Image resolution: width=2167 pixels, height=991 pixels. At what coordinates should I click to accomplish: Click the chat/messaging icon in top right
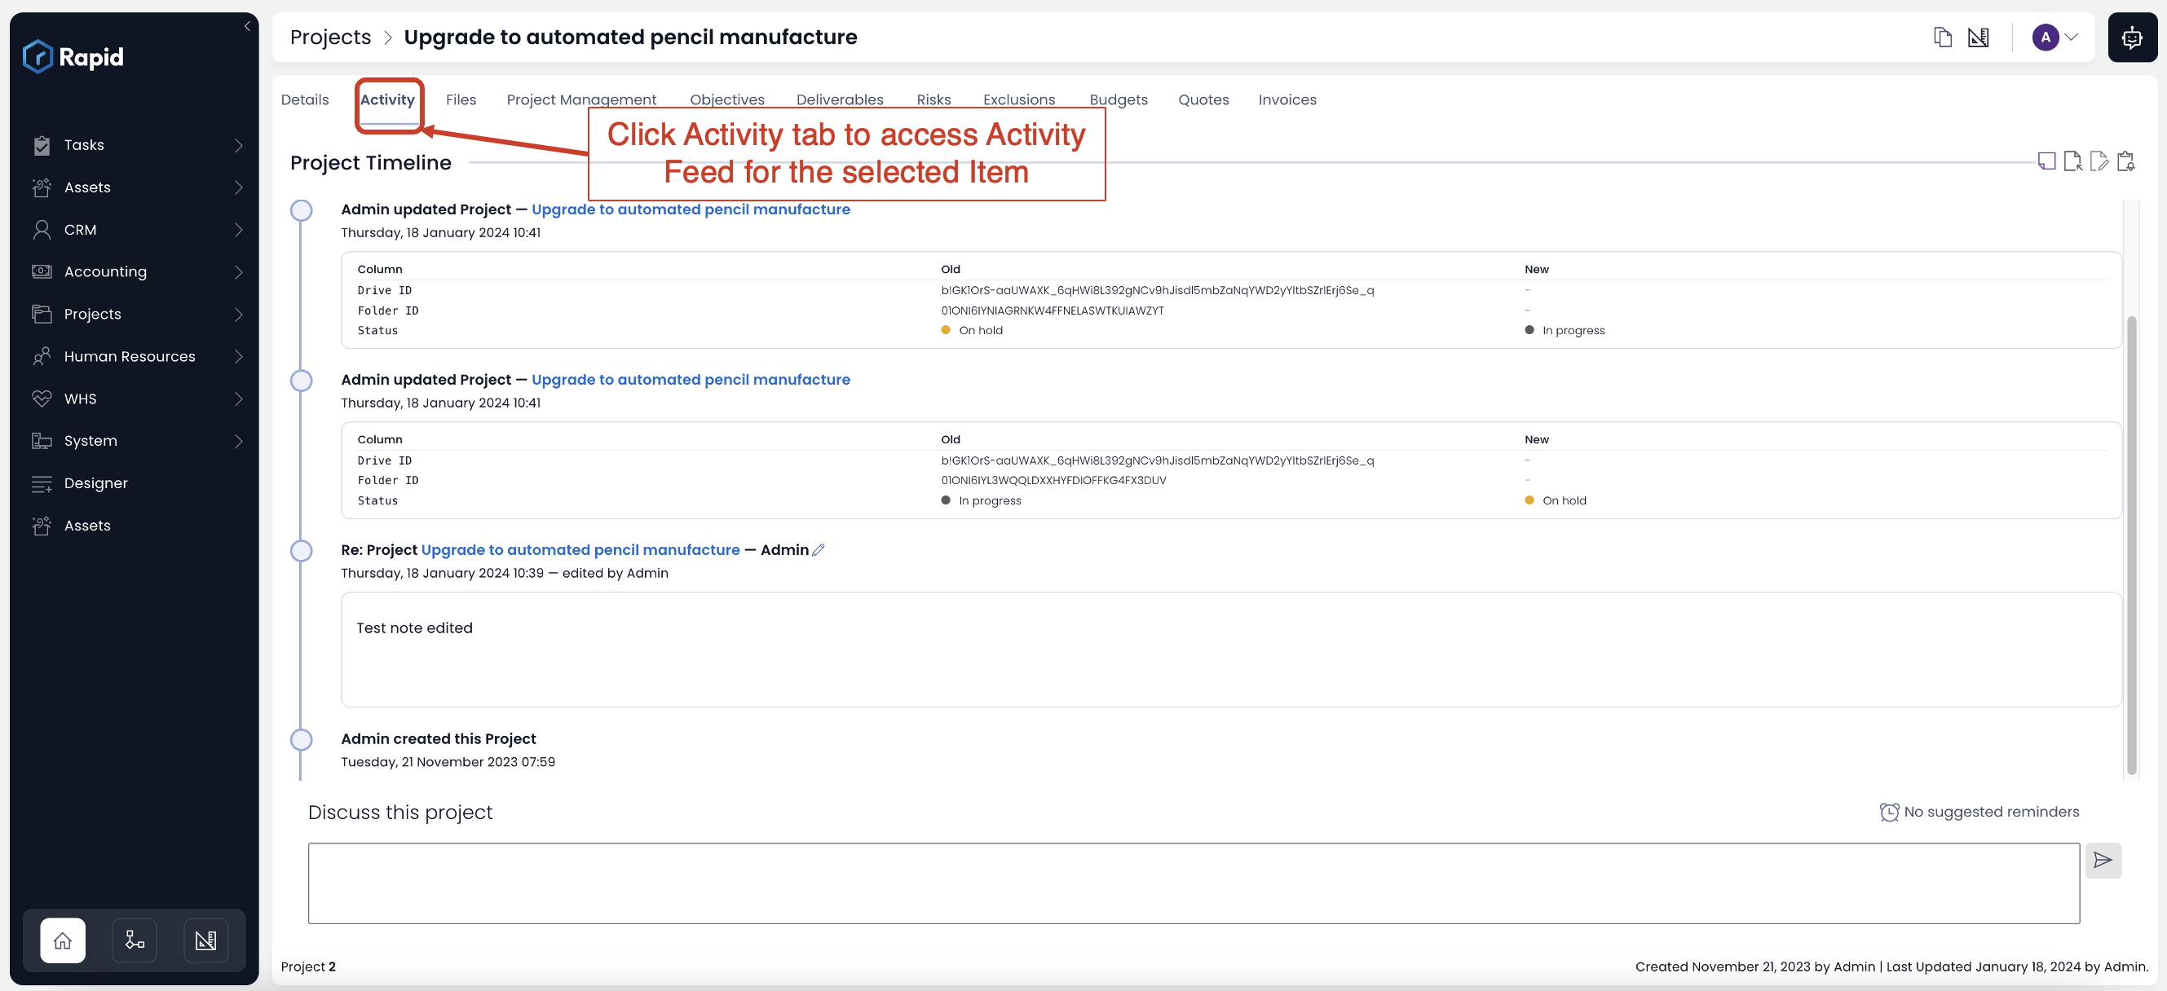coord(2131,37)
